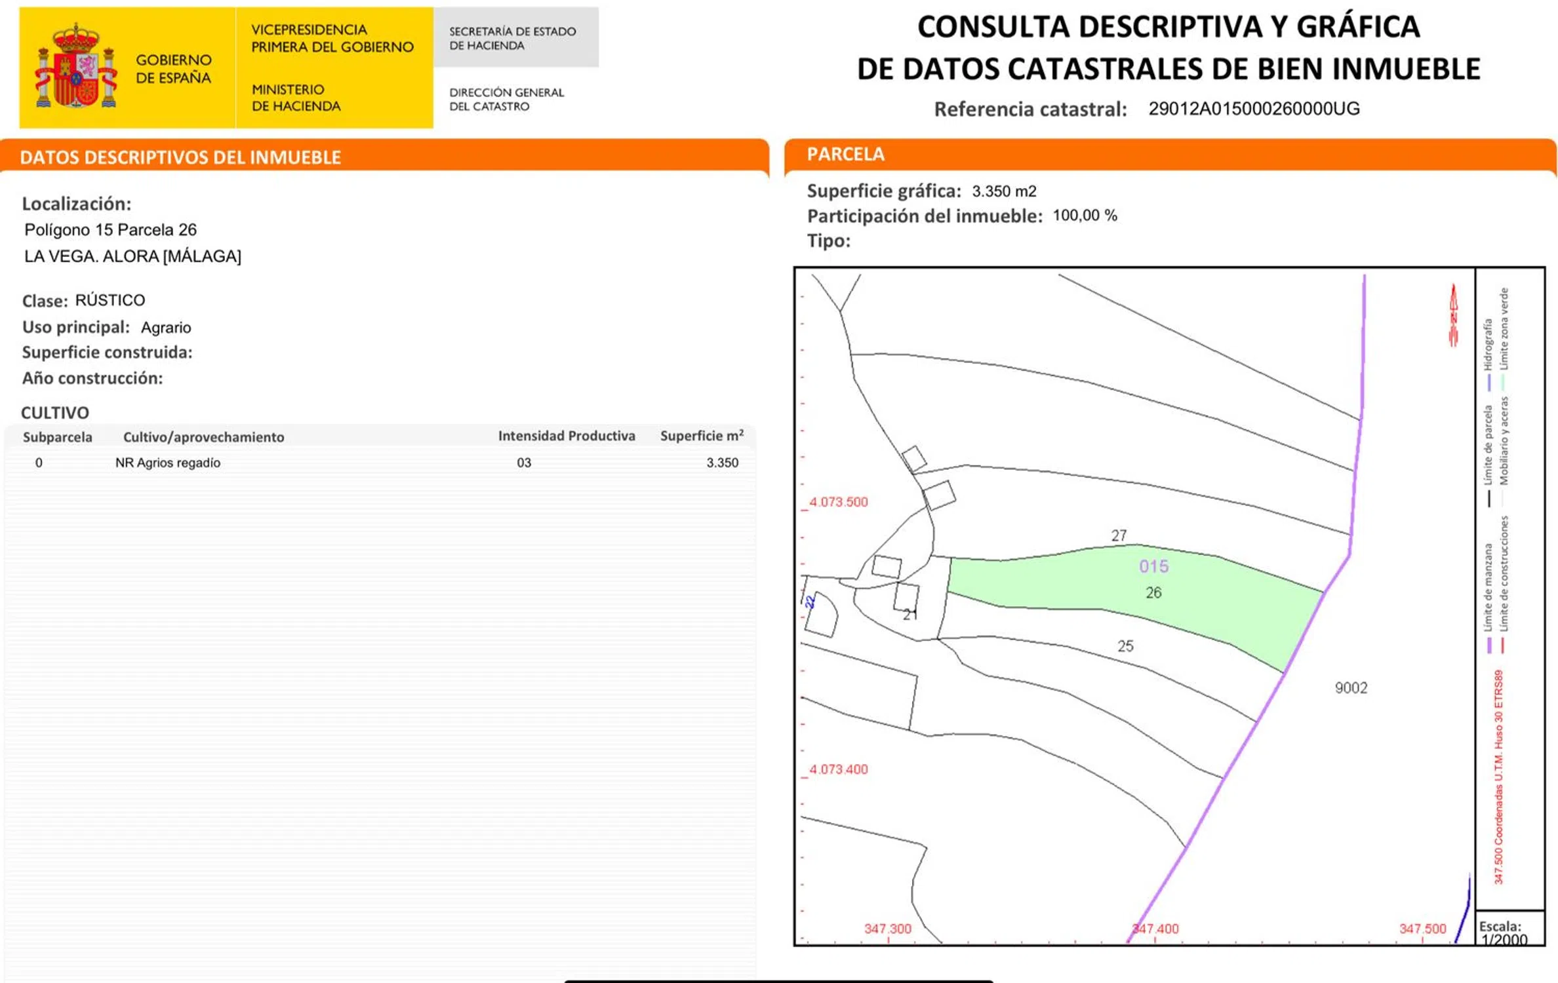This screenshot has width=1558, height=983.
Task: Click Límite zona verde legend entry
Action: [x=1504, y=338]
